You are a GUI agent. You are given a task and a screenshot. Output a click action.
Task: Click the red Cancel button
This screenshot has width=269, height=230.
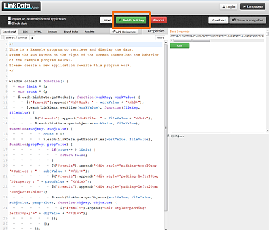(158, 20)
